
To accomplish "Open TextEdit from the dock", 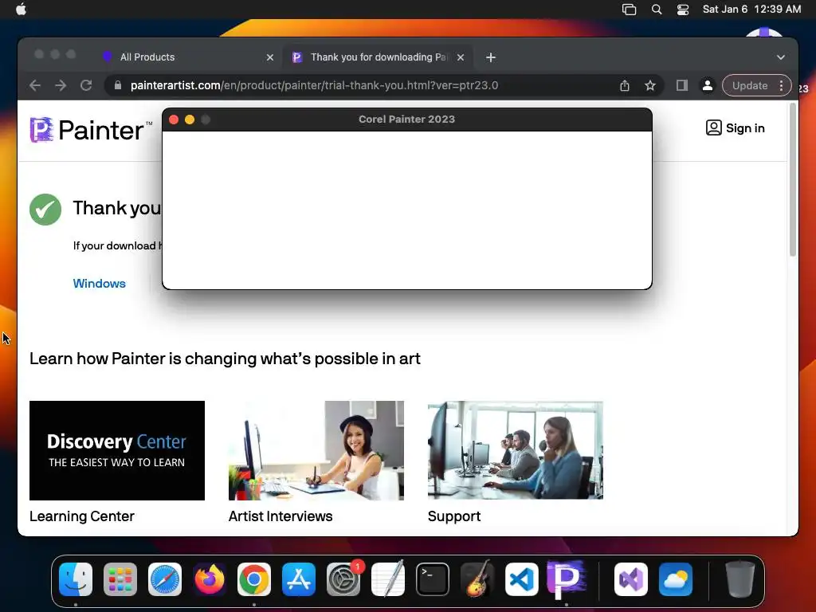I will (388, 579).
